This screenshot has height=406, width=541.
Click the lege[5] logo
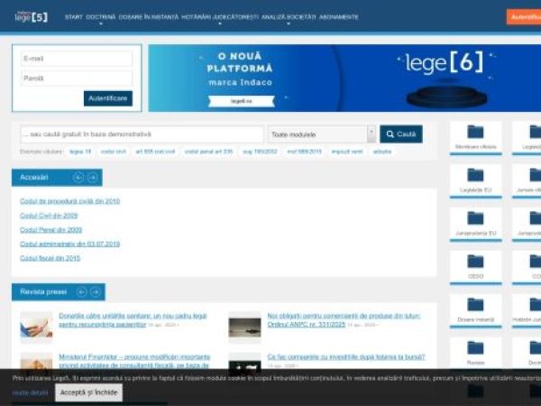click(31, 16)
